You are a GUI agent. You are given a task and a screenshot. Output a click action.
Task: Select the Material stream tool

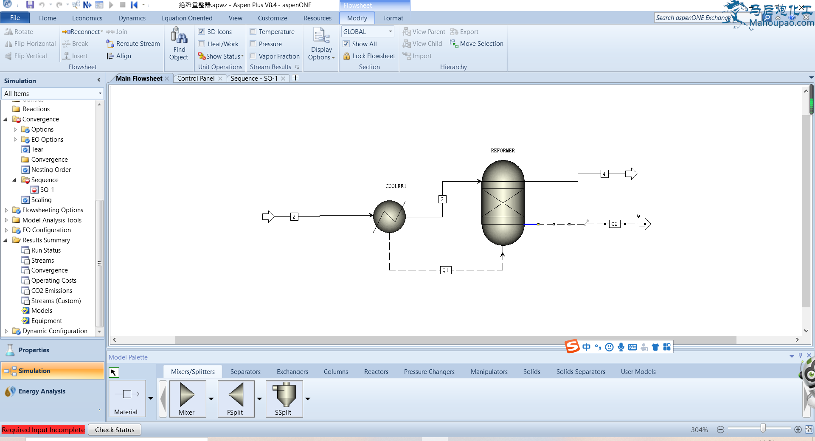point(127,399)
